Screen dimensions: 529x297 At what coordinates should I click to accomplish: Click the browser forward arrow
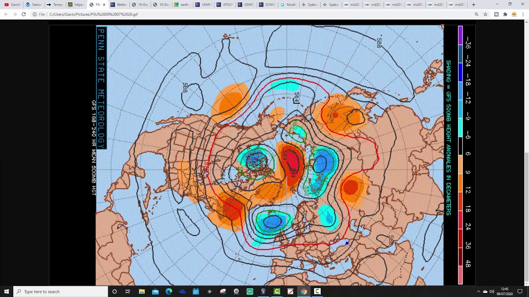[x=14, y=14]
